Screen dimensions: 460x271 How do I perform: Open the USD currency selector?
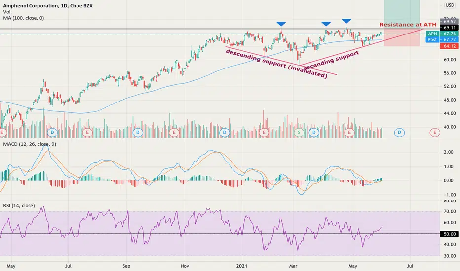[x=450, y=5]
